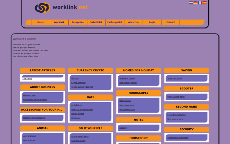The image size is (230, 144).
Task: Open the Free horoscopes link
Action: click(x=127, y=105)
